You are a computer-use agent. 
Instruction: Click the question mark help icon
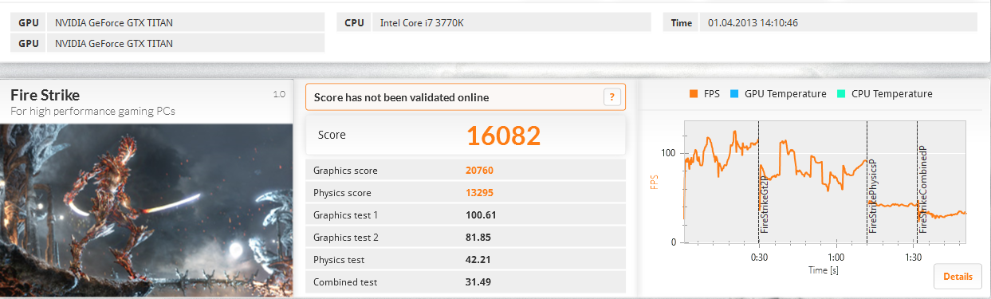pos(612,97)
